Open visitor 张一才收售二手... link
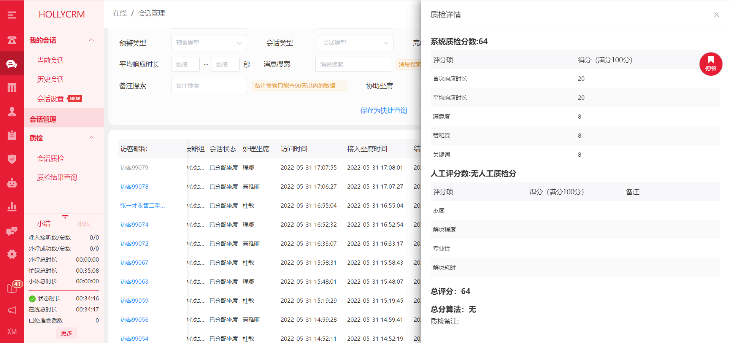 coord(143,205)
